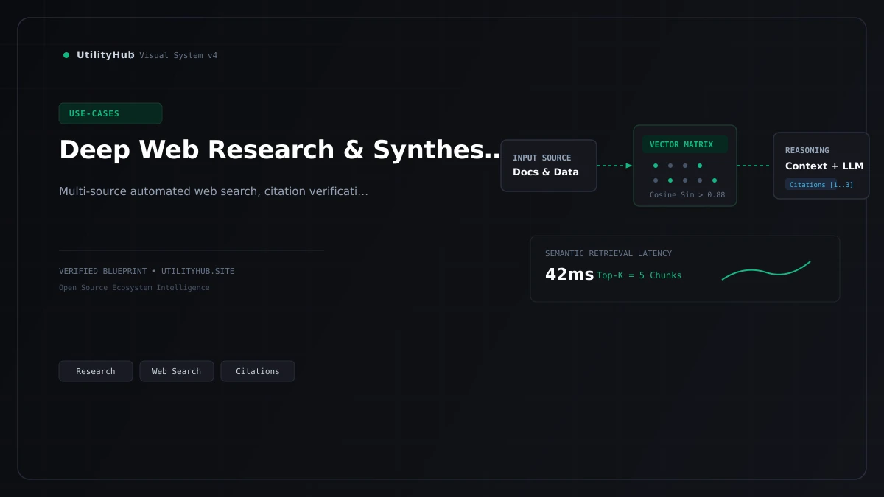This screenshot has height=497, width=884.
Task: Click the Citations tag
Action: (x=258, y=371)
